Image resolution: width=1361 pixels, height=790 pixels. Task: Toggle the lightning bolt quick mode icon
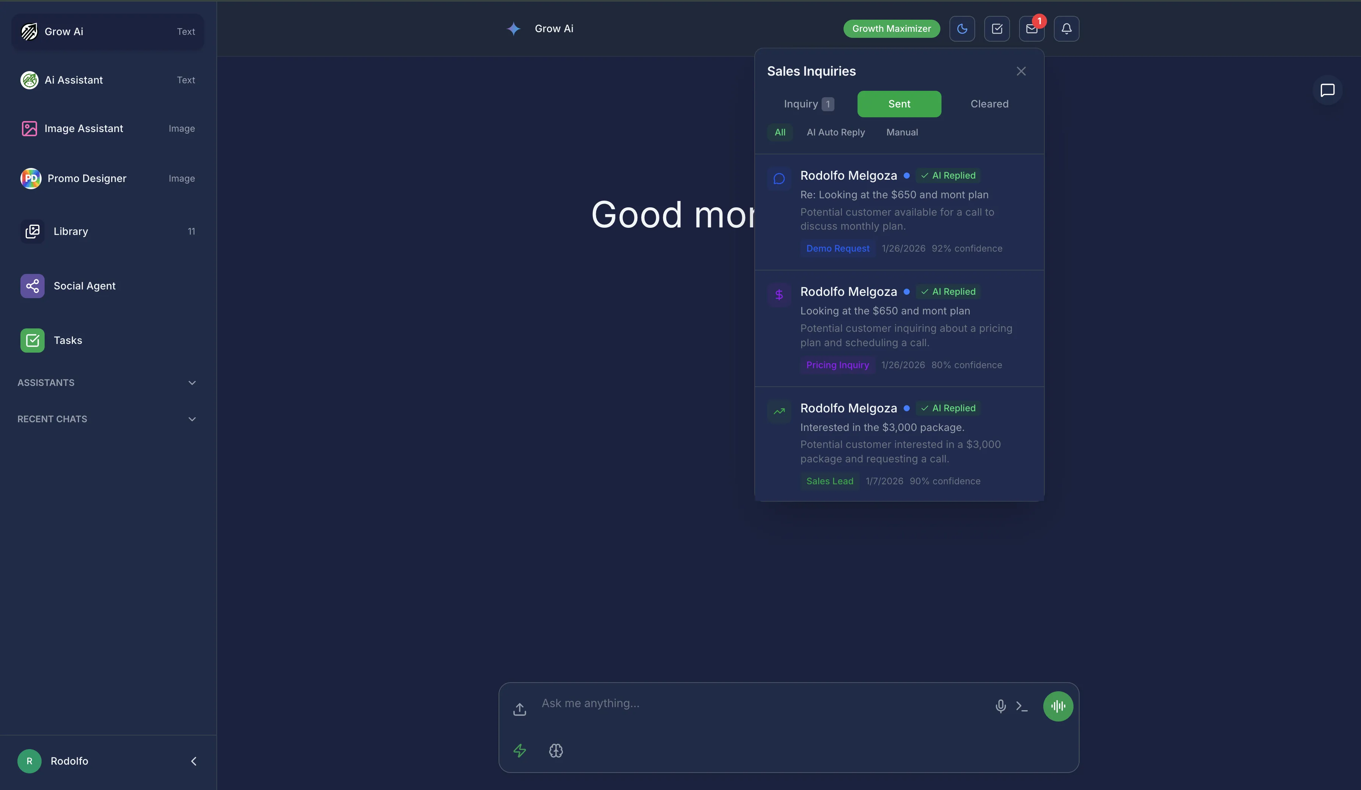point(520,750)
